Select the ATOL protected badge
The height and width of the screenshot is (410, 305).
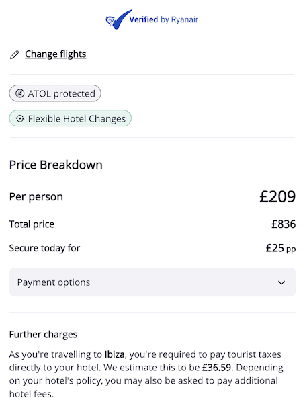(55, 93)
